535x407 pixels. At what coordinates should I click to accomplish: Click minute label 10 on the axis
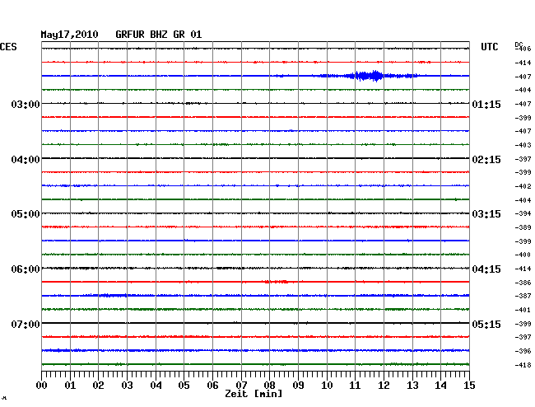(327, 385)
